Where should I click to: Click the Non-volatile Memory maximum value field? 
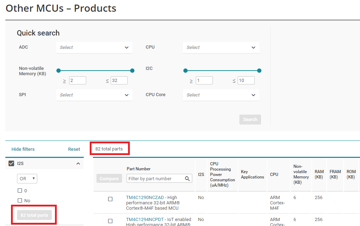click(119, 81)
